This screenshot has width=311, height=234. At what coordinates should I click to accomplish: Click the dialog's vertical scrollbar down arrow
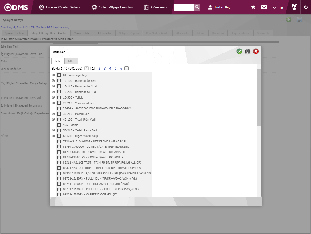[x=259, y=194]
